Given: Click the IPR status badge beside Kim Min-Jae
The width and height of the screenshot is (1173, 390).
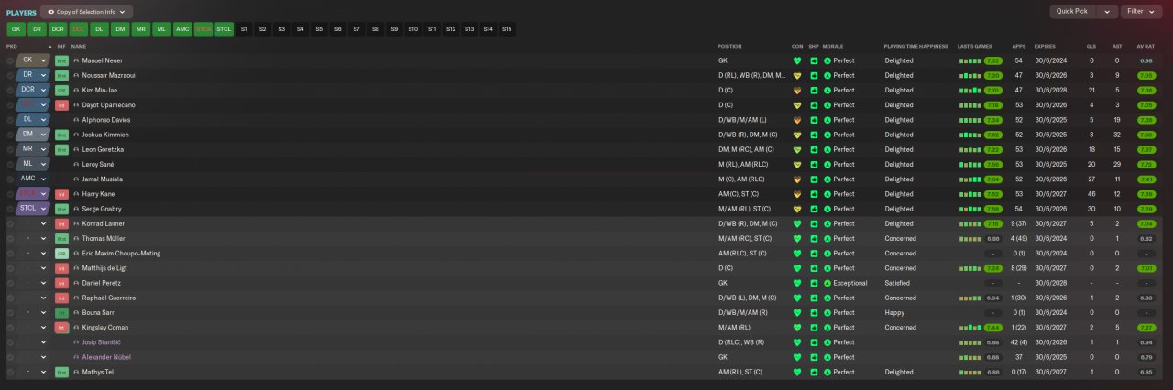Looking at the screenshot, I should pos(61,91).
